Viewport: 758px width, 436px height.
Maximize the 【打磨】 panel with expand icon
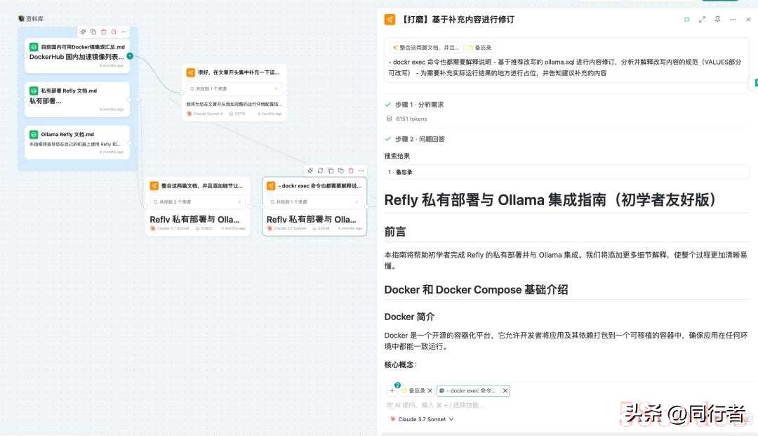click(702, 20)
